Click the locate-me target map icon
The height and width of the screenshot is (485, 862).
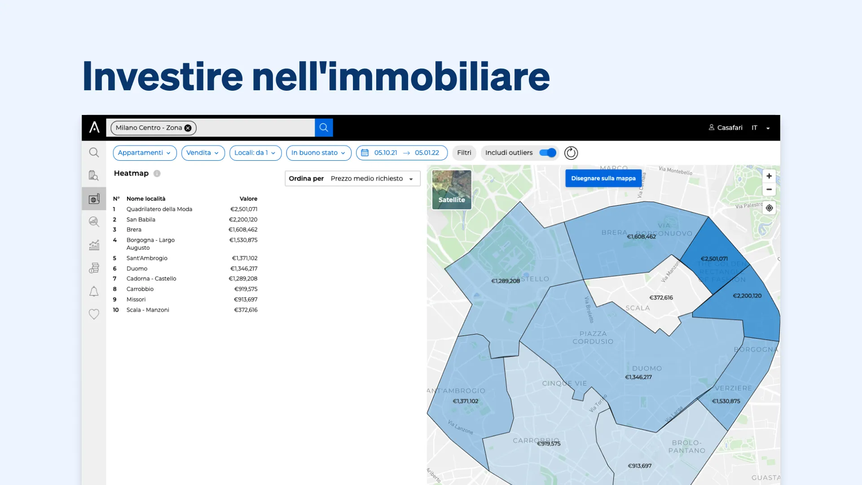coord(770,208)
